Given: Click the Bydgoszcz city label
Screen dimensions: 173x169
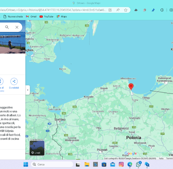Looking at the screenshot, I should pyautogui.click(x=121, y=128).
